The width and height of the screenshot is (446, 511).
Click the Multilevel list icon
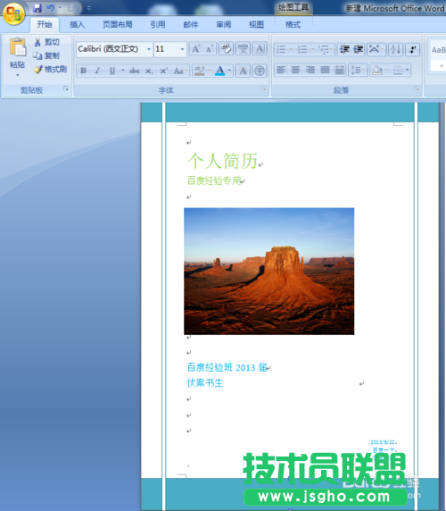pyautogui.click(x=324, y=49)
